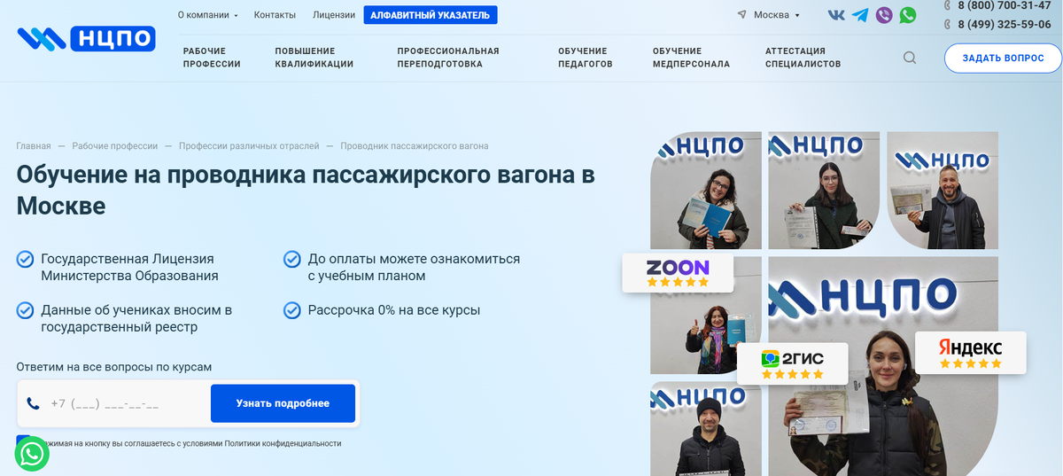Open Обучение педагогов menu
The width and height of the screenshot is (1063, 476).
point(586,58)
